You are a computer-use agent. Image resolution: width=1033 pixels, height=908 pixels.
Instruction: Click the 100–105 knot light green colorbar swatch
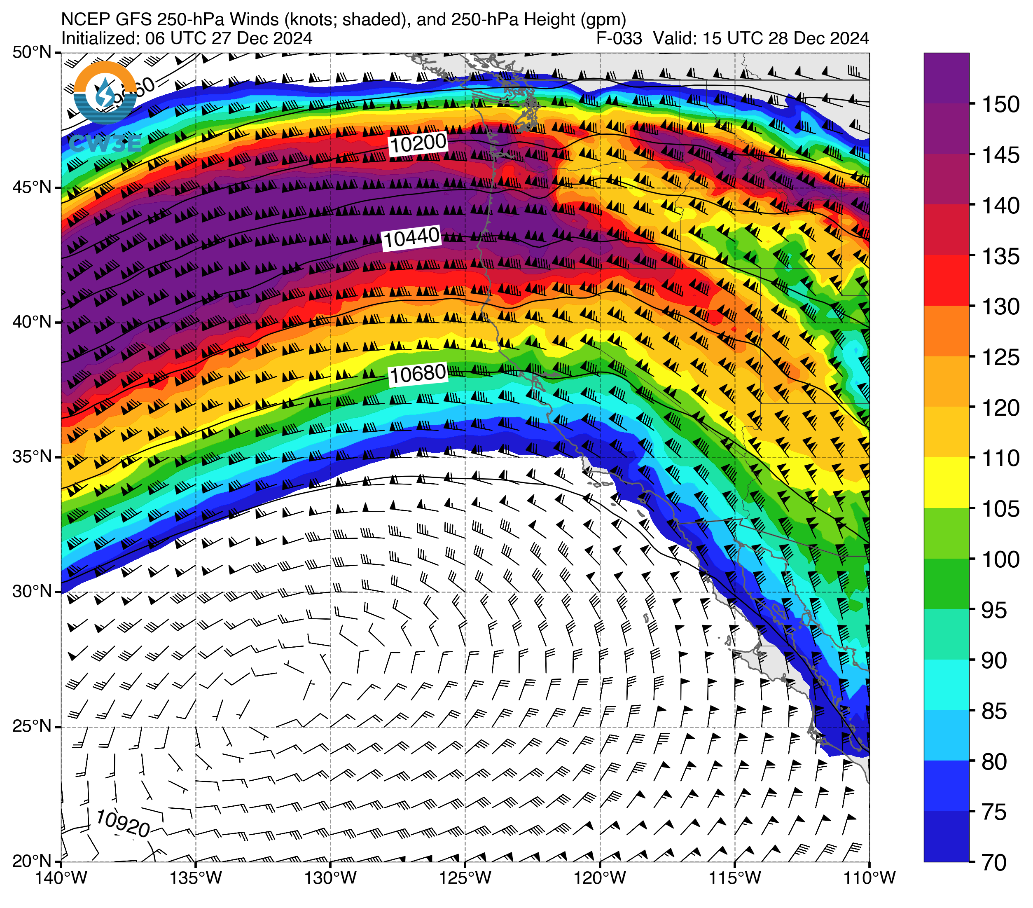(x=947, y=534)
